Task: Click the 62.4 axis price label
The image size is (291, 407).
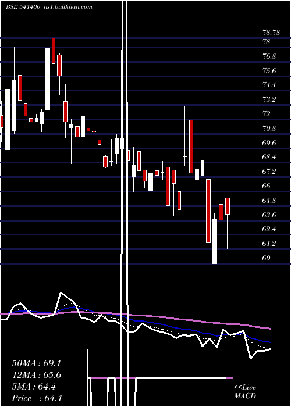Action: coord(269,229)
